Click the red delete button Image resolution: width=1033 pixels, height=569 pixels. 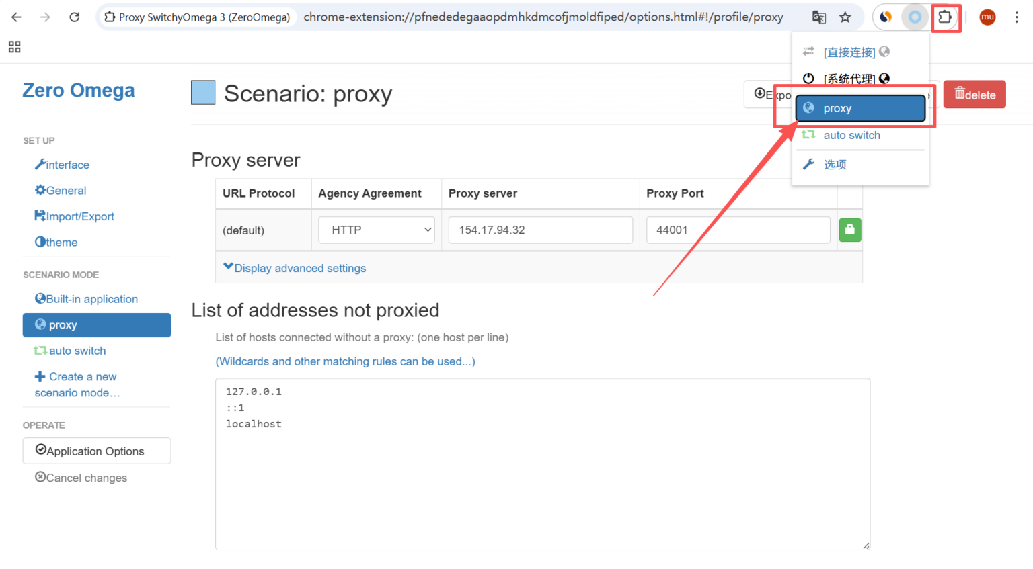coord(974,94)
